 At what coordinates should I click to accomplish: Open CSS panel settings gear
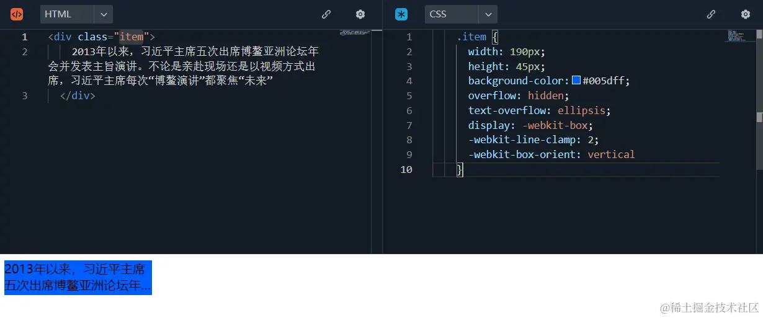[746, 14]
